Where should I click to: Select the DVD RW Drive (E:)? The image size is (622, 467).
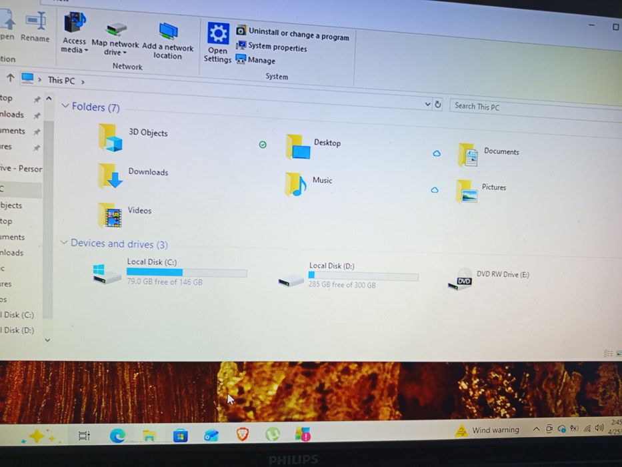(488, 279)
